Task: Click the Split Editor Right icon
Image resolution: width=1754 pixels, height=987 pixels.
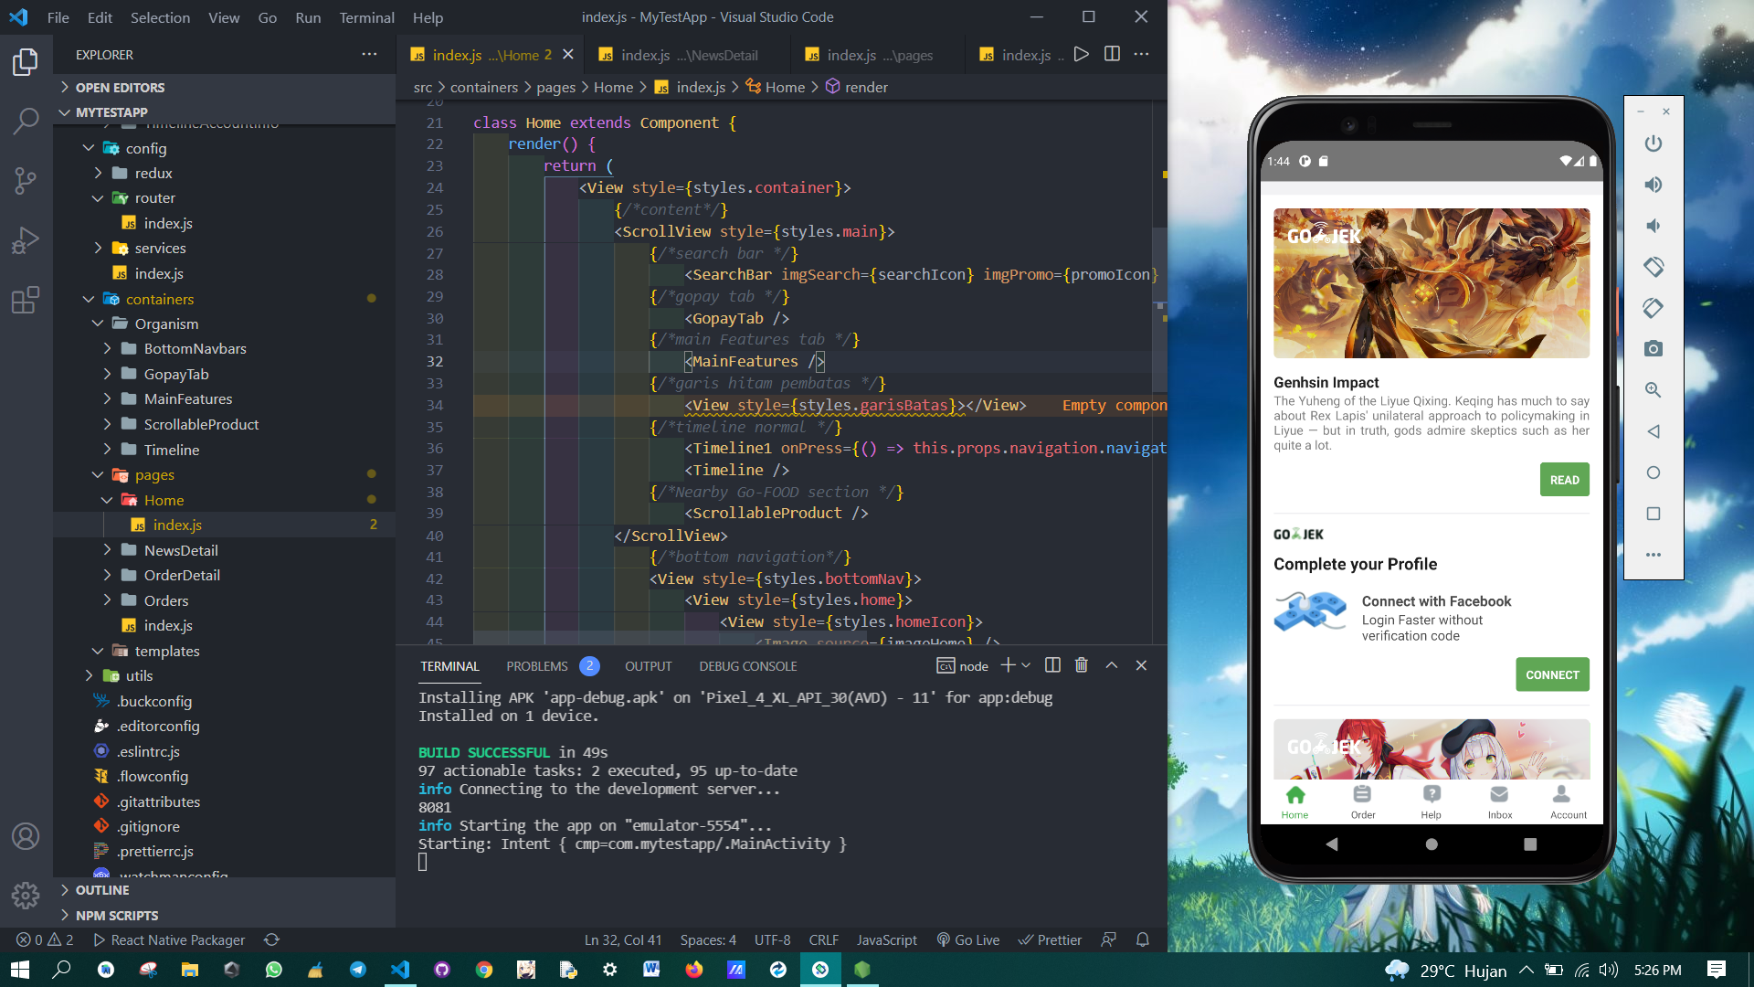Action: pos(1112,54)
